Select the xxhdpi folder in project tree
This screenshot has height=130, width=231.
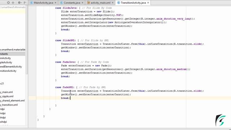(x=3, y=122)
